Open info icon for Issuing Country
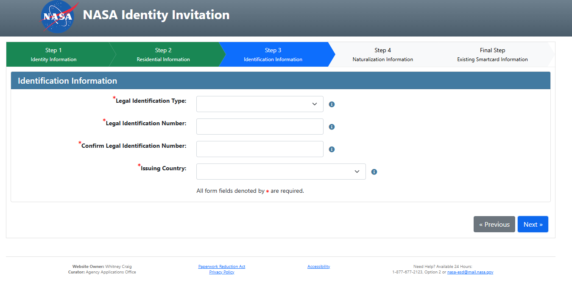The width and height of the screenshot is (572, 290). click(x=374, y=172)
